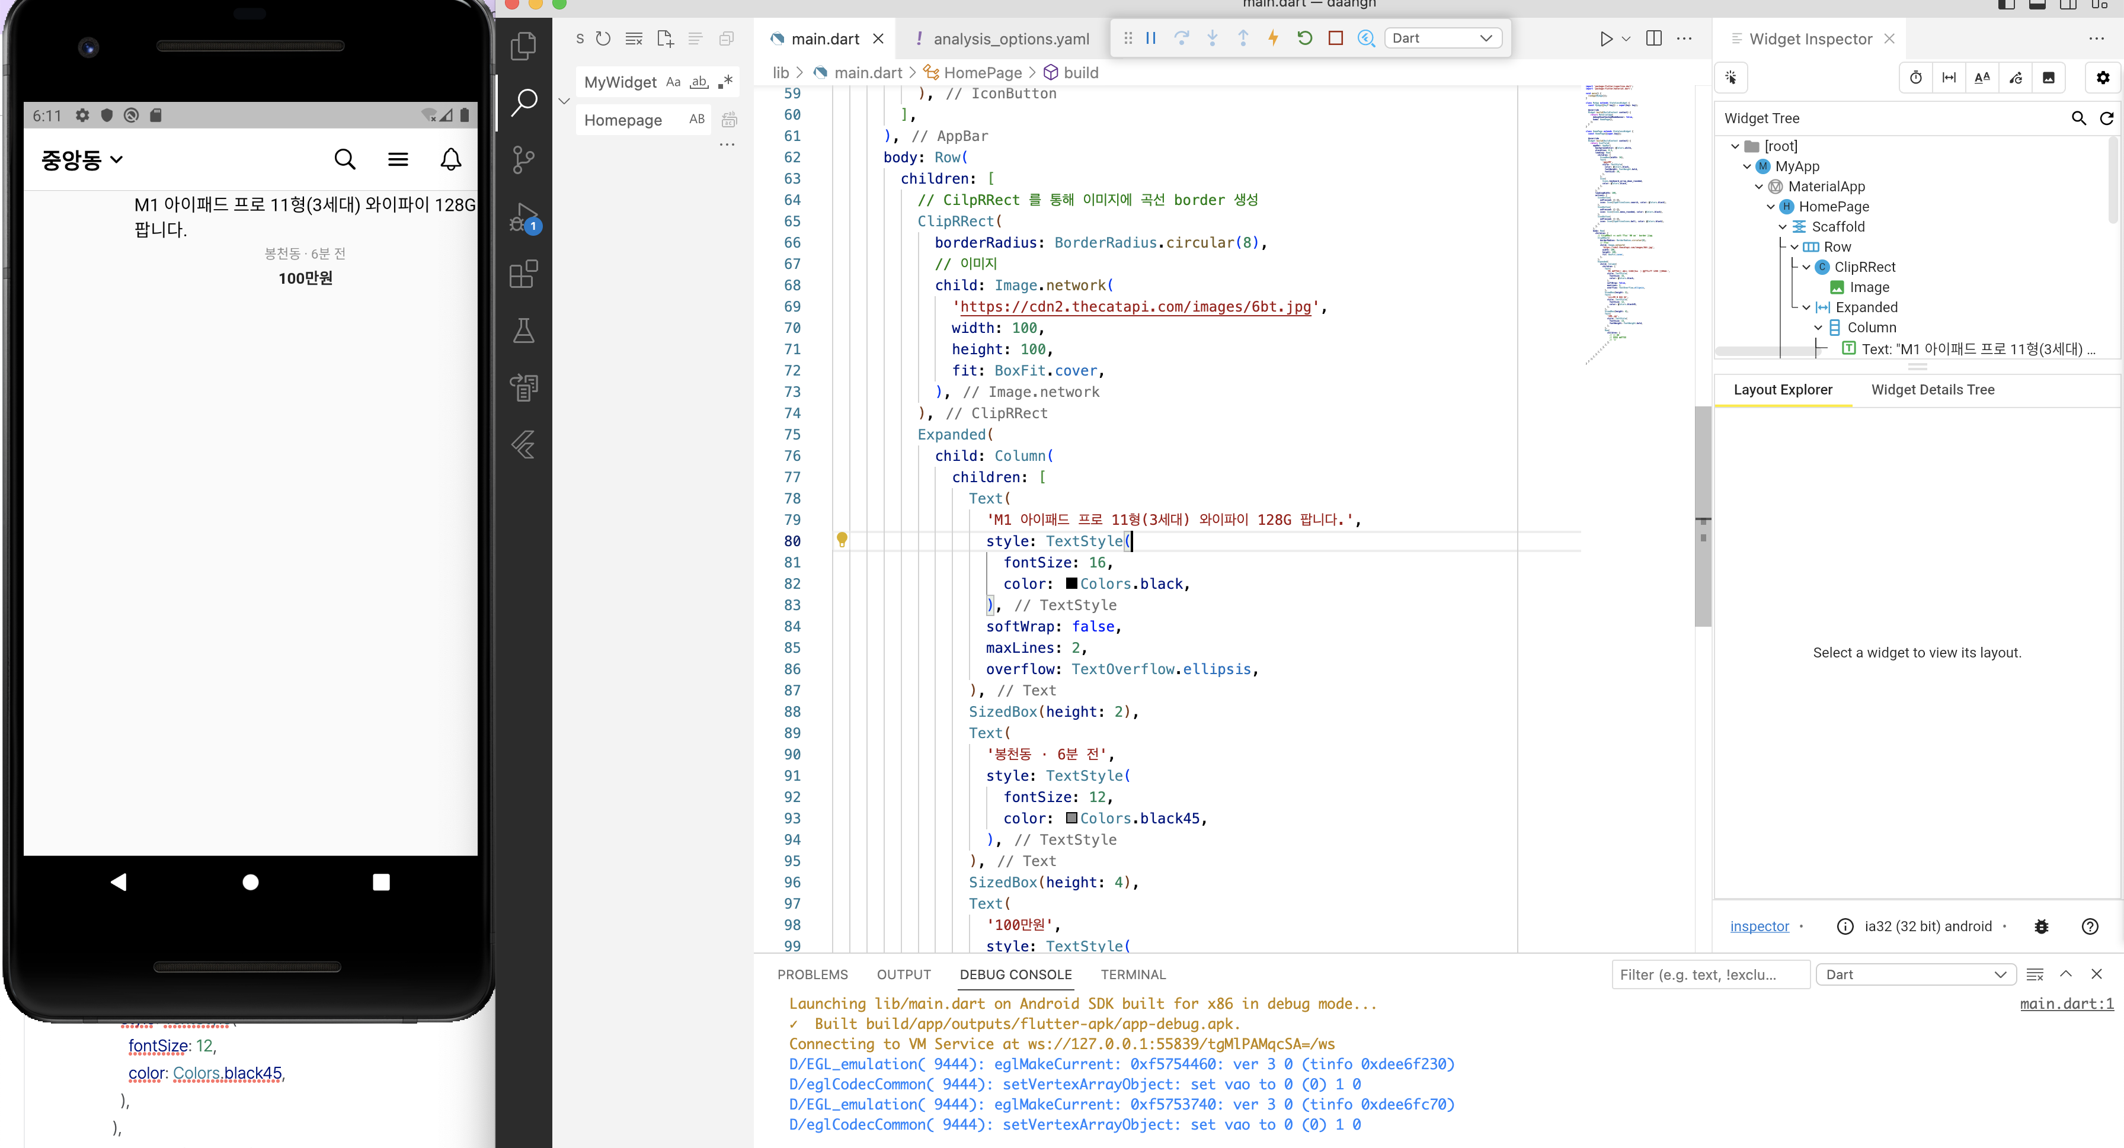The height and width of the screenshot is (1148, 2124).
Task: Collapse the replace field chevron
Action: (x=564, y=101)
